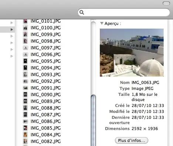Select the IMG_0099.JPG file icon
The image size is (173, 146).
tap(26, 34)
